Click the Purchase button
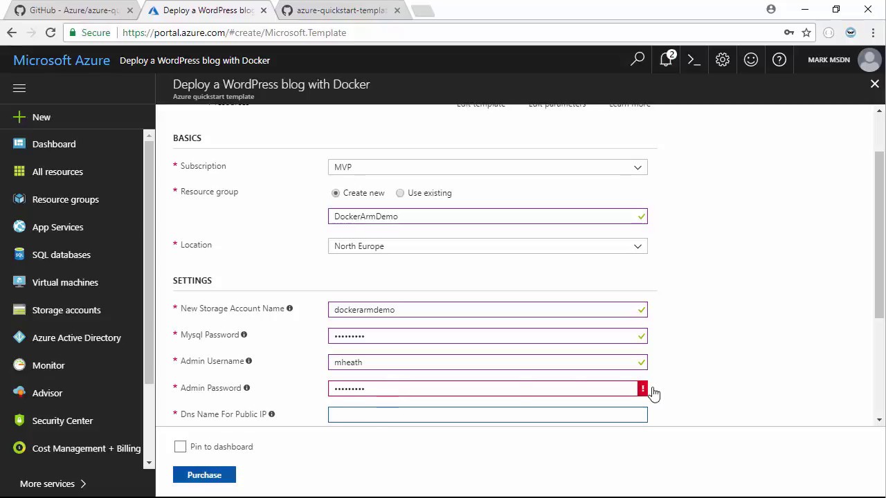Screen dimensions: 886x498 pyautogui.click(x=204, y=475)
